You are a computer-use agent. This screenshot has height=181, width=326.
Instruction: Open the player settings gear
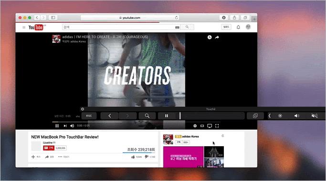195,126
